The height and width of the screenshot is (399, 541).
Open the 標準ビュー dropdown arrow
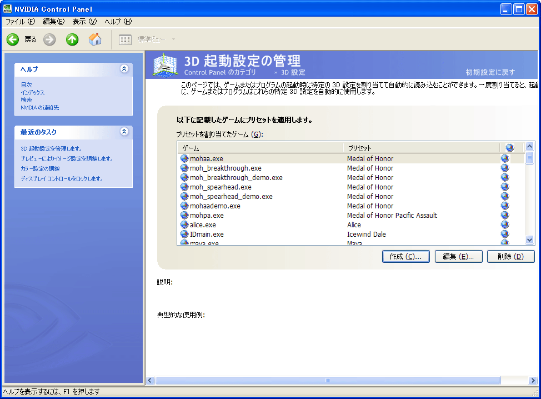pyautogui.click(x=173, y=39)
